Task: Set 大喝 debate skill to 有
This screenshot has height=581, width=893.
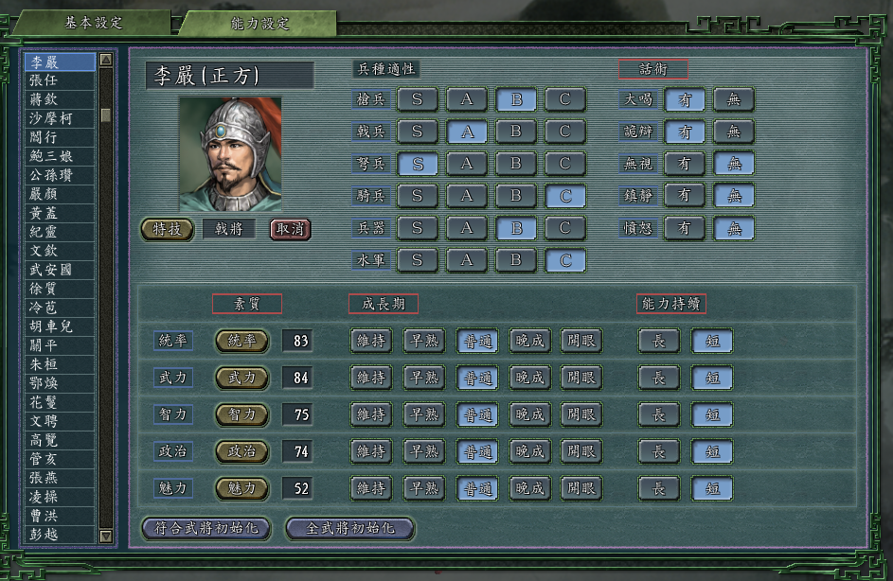Action: tap(685, 99)
